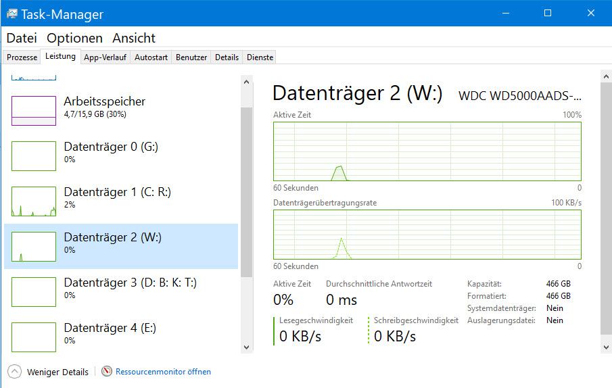
Task: Open the Optionen menu
Action: (x=74, y=39)
